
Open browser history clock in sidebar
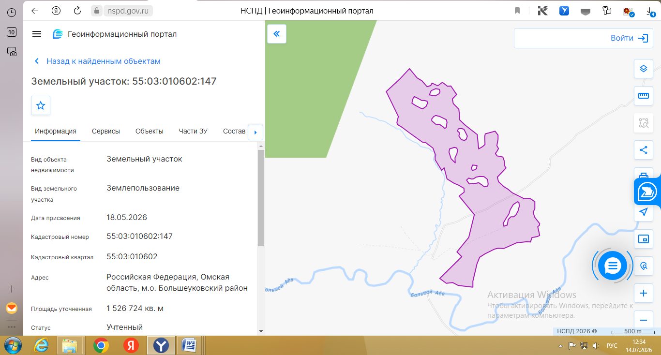[x=12, y=13]
